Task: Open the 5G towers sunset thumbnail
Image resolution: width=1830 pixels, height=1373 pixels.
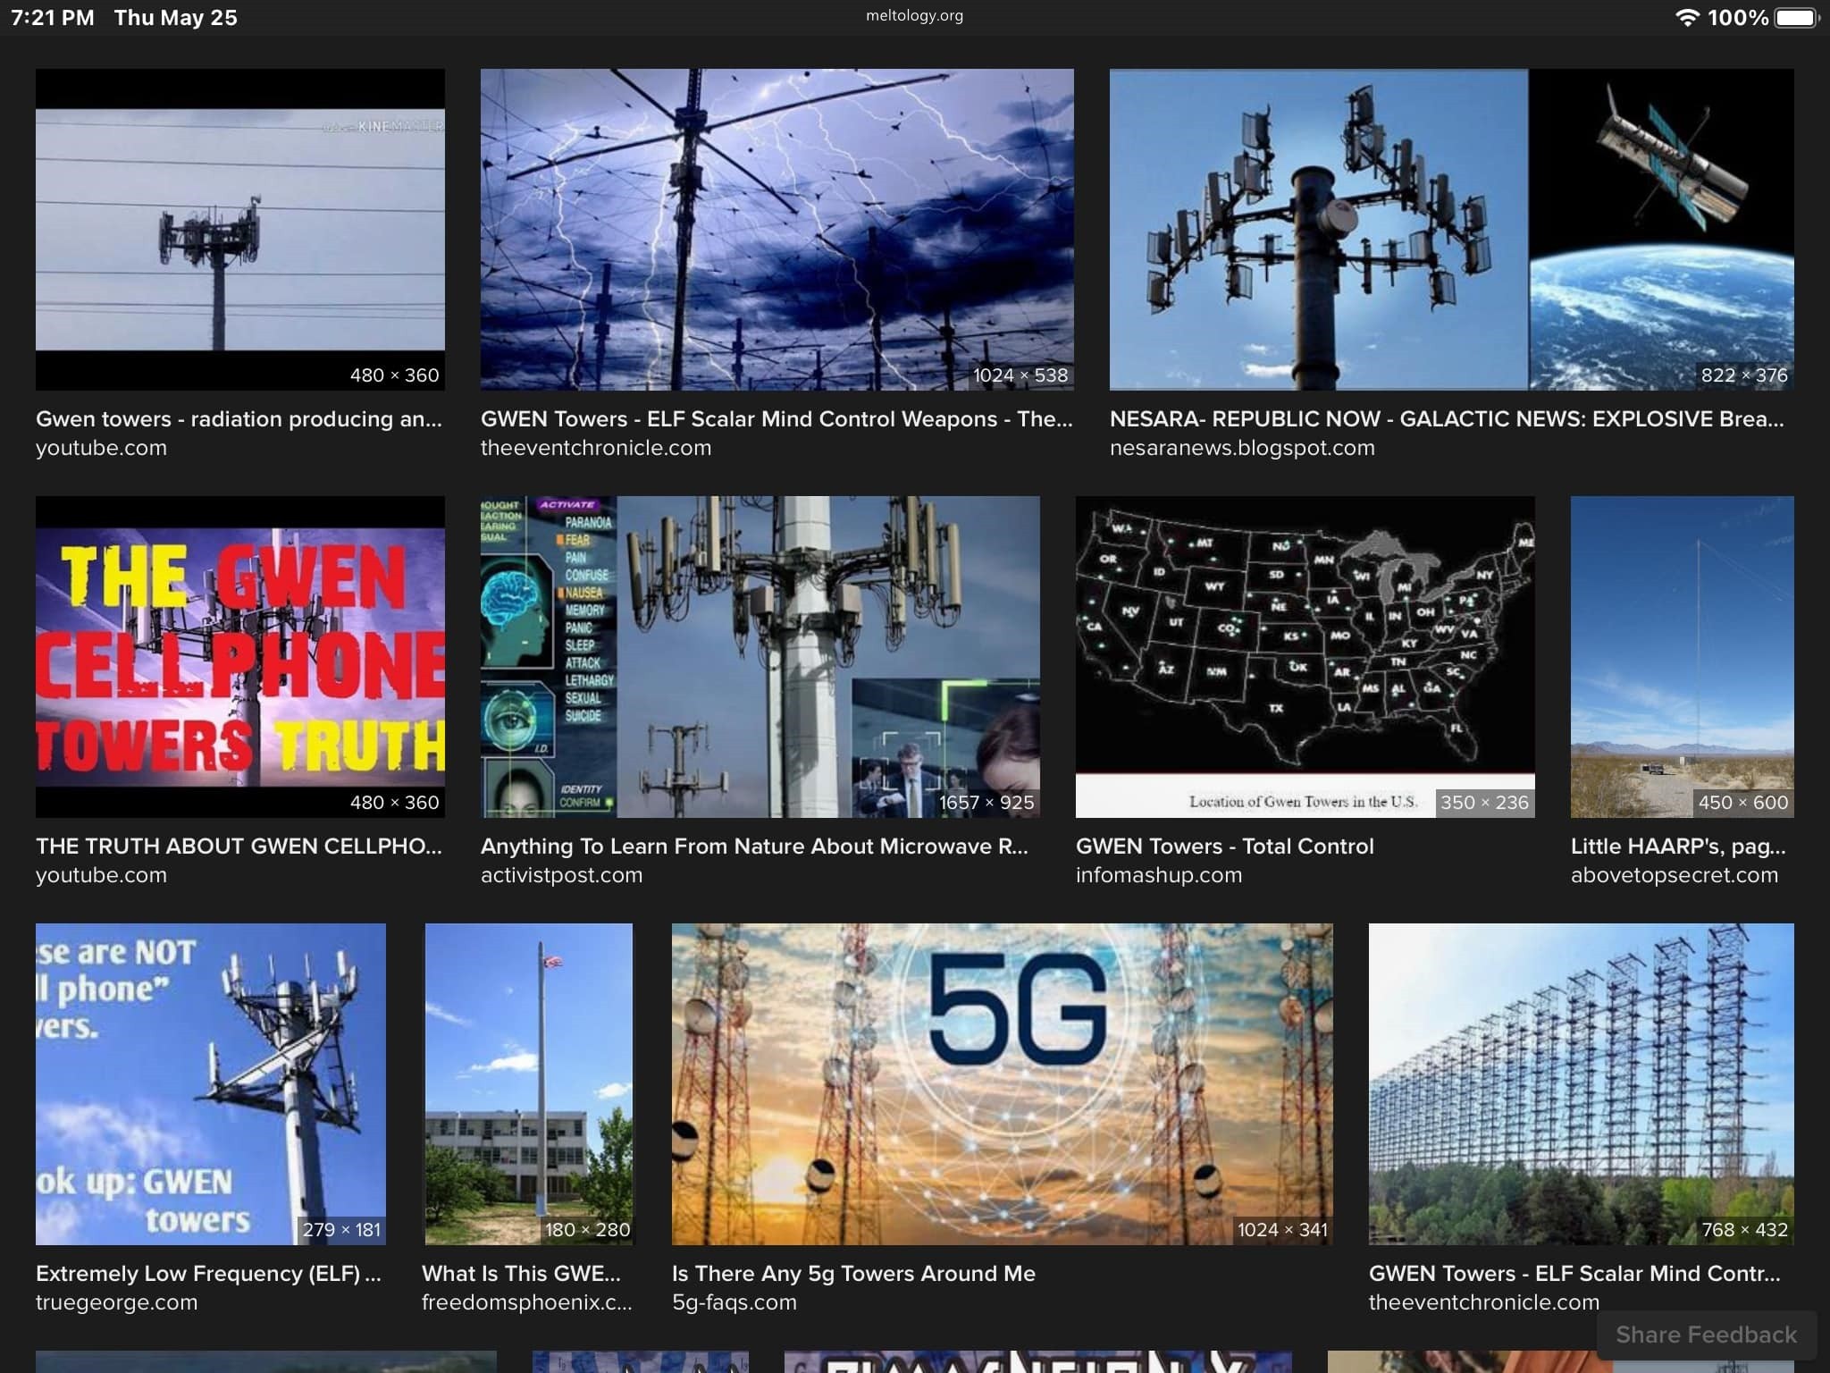Action: click(1003, 1083)
